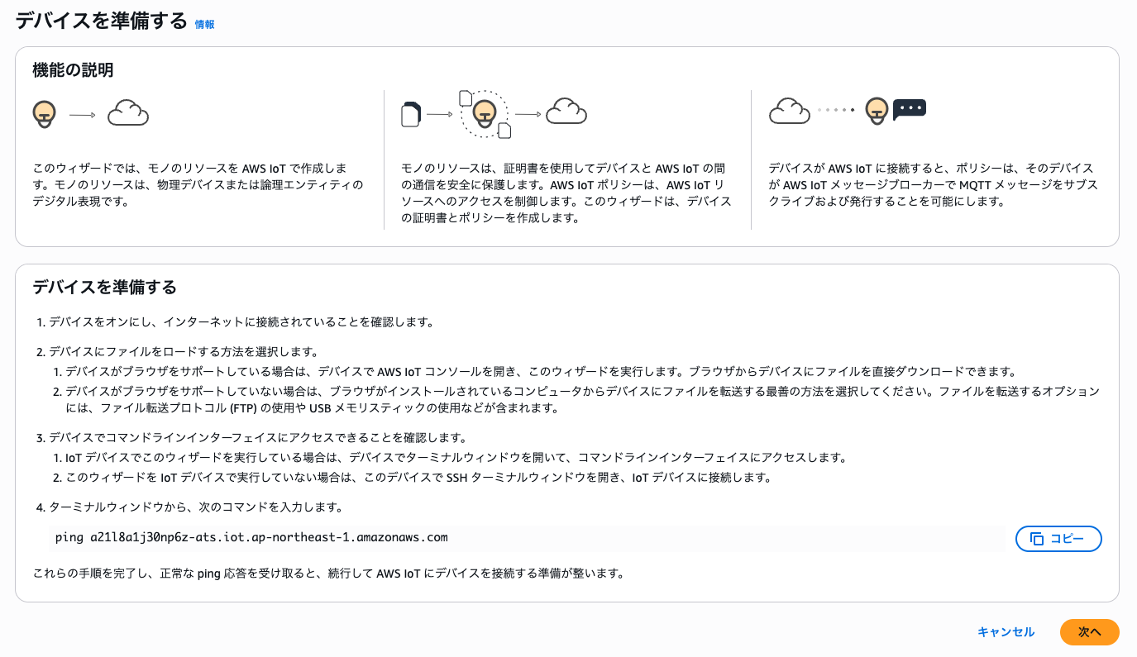
Task: Click the コピー button for ping command
Action: click(x=1058, y=539)
